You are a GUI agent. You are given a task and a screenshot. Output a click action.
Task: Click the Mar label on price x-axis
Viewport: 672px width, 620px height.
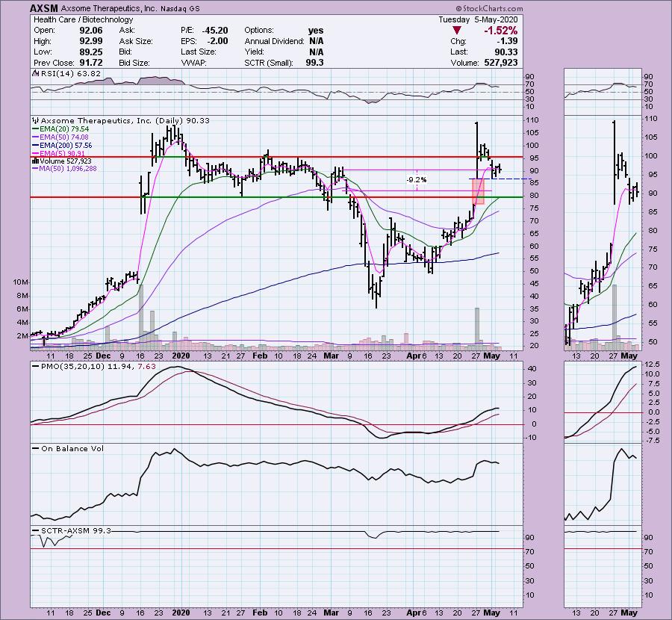[331, 356]
